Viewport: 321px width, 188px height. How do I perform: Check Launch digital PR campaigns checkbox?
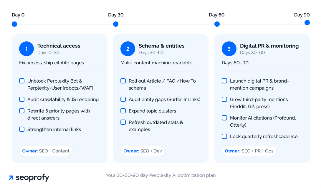point(224,81)
